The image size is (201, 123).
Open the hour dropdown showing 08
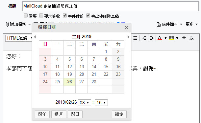pyautogui.click(x=85, y=103)
